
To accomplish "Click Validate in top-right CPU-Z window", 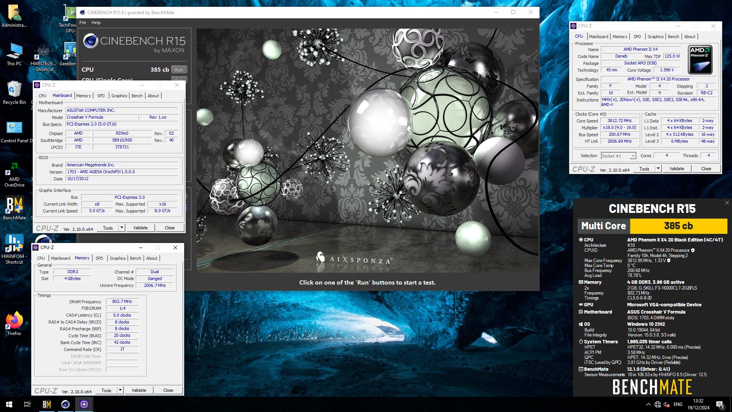I will click(677, 169).
